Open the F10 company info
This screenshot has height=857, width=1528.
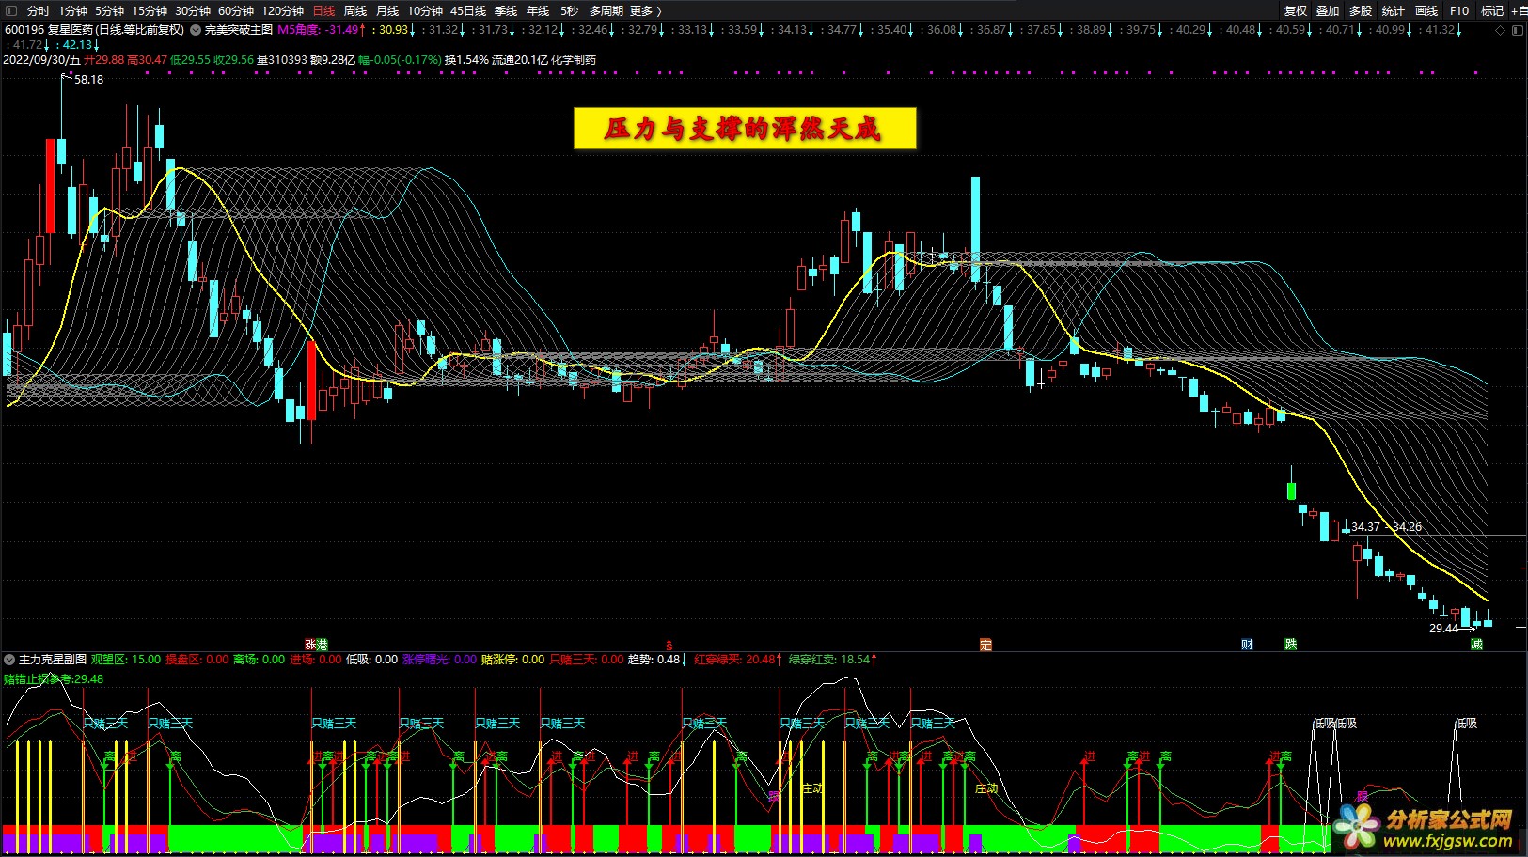1459,10
